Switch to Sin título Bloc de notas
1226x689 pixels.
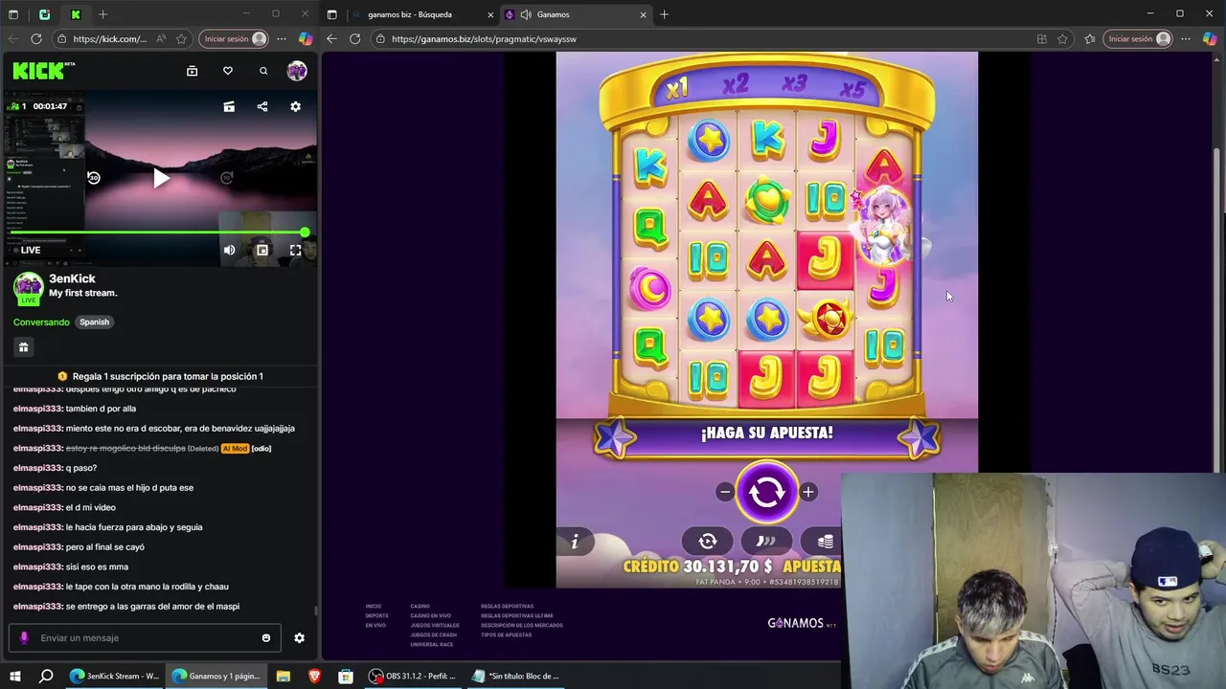[x=517, y=676]
